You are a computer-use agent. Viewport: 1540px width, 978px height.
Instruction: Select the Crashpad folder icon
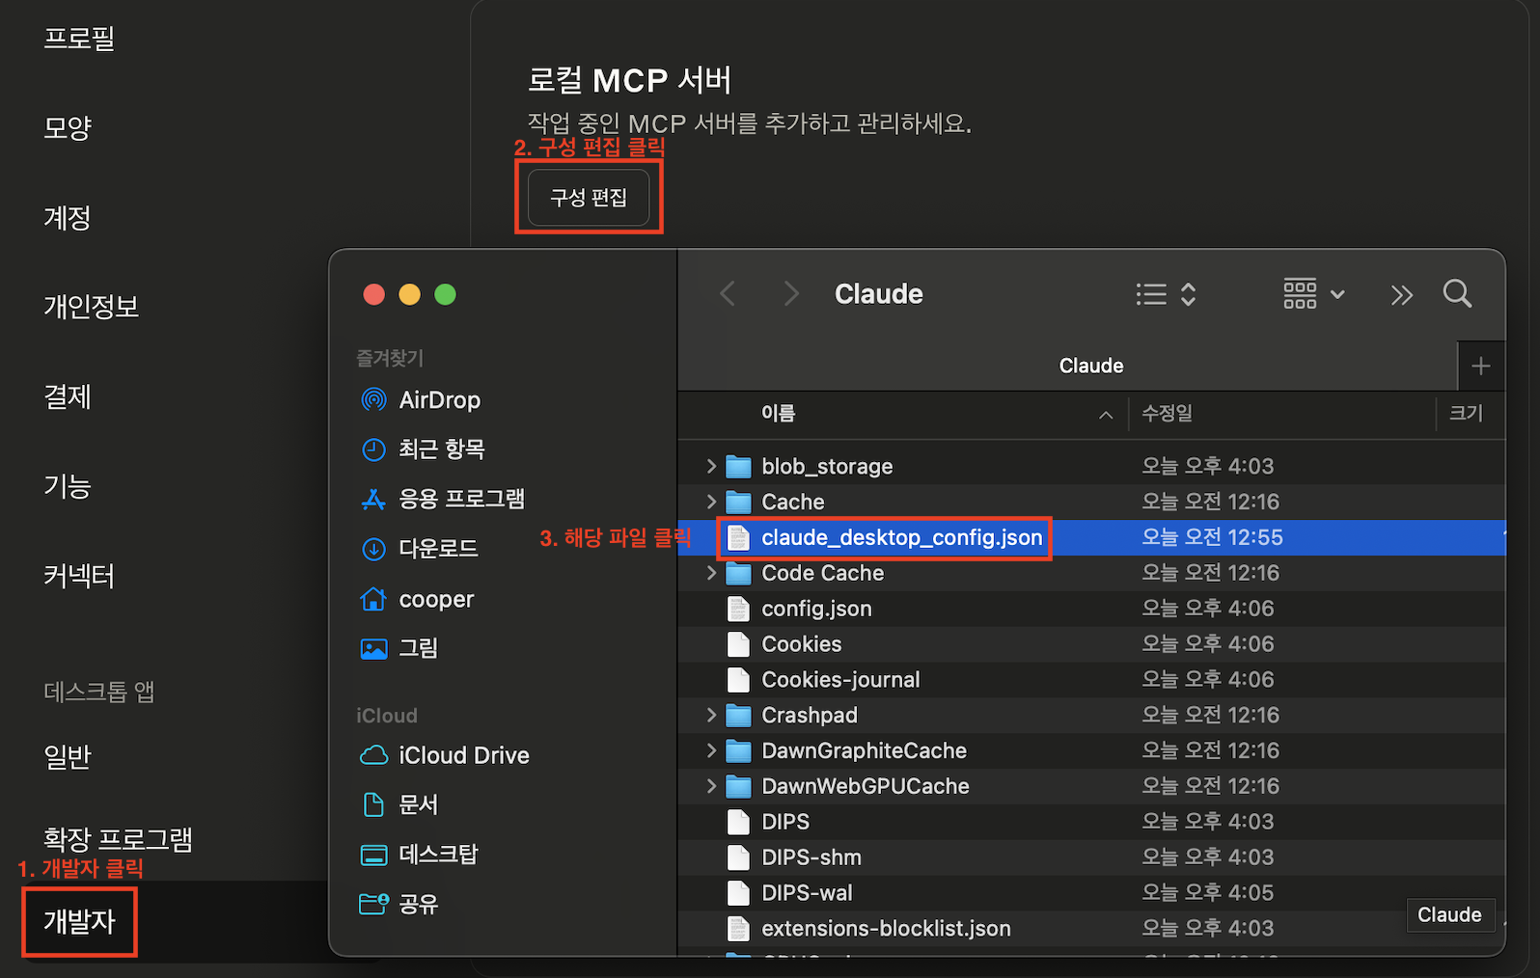[x=738, y=716]
